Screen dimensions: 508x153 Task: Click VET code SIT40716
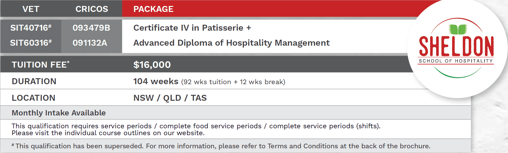(31, 28)
